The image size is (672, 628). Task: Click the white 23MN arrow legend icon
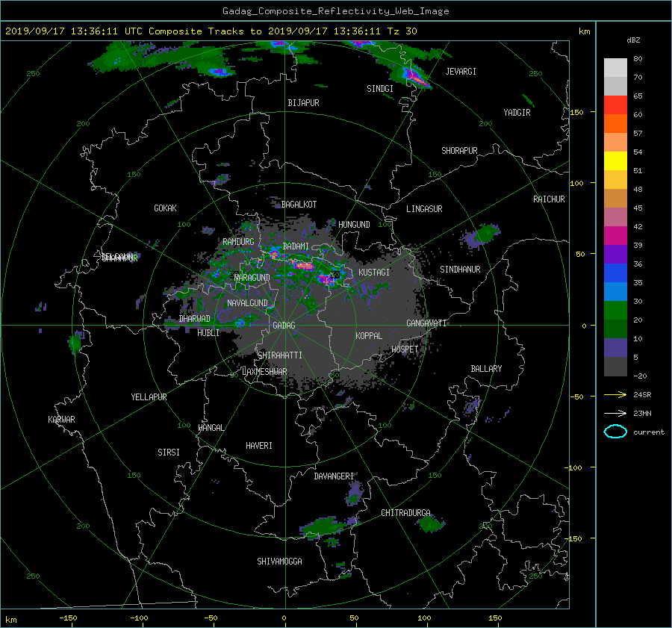[x=615, y=413]
